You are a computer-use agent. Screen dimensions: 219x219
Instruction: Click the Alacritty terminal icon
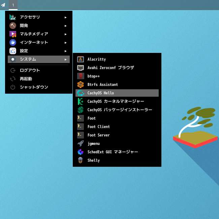81,59
